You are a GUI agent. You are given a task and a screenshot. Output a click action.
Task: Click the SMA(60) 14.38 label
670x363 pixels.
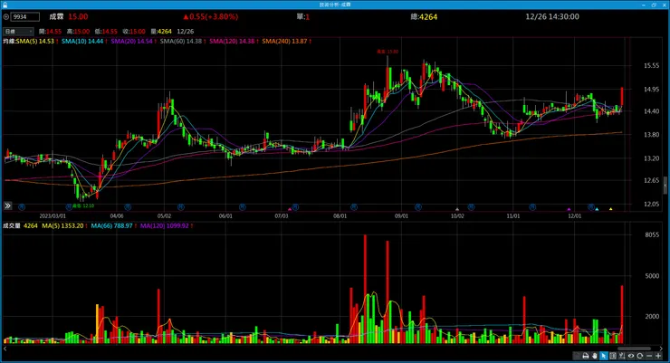coord(183,41)
